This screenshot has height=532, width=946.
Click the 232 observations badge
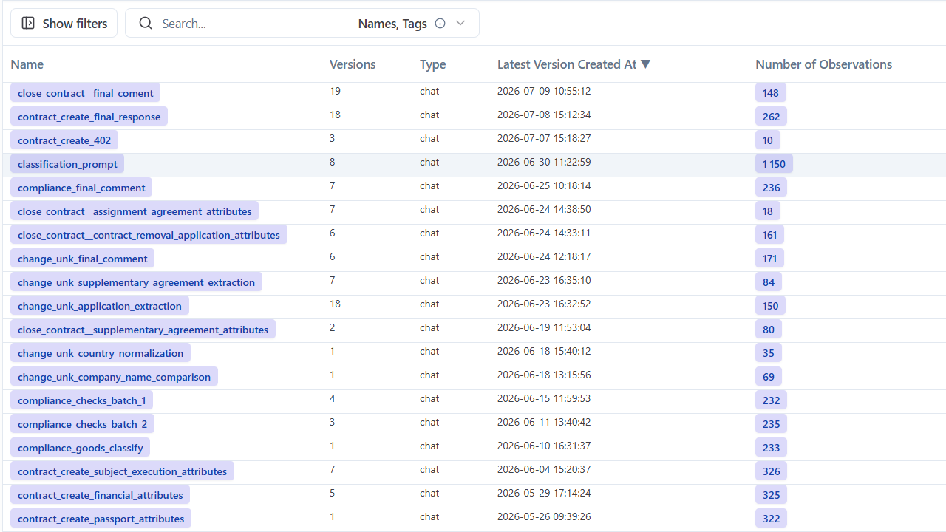(x=772, y=400)
